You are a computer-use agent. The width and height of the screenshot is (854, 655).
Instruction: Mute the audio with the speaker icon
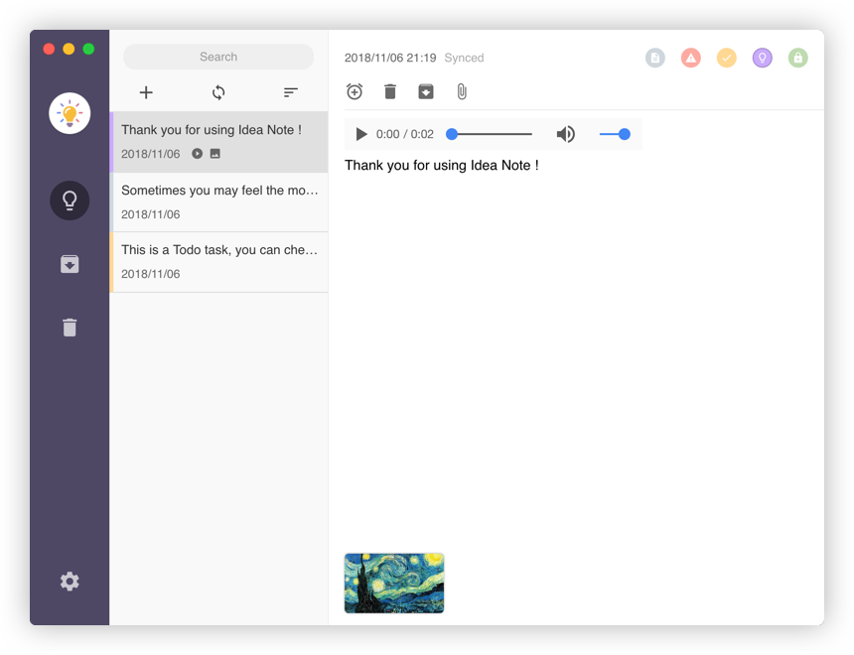coord(565,134)
